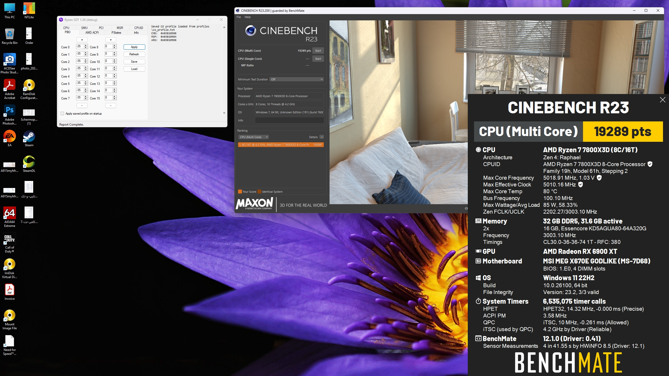Adjust Core 8 offset spinner
Screen dimensions: 669x376
tap(114, 46)
